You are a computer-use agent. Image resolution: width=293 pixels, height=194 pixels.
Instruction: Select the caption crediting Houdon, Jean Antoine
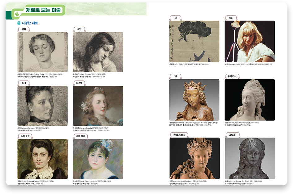click(x=242, y=124)
